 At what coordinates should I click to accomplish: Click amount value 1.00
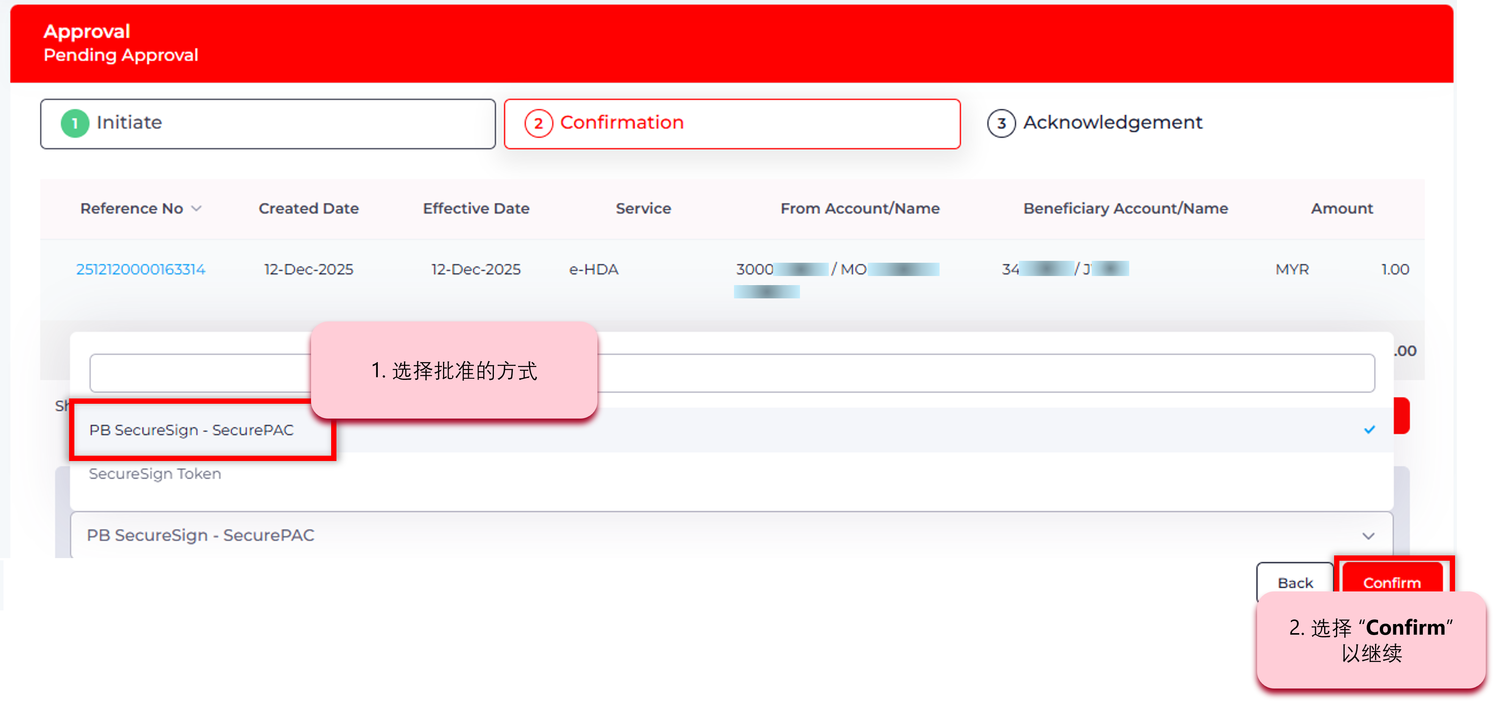coord(1394,270)
